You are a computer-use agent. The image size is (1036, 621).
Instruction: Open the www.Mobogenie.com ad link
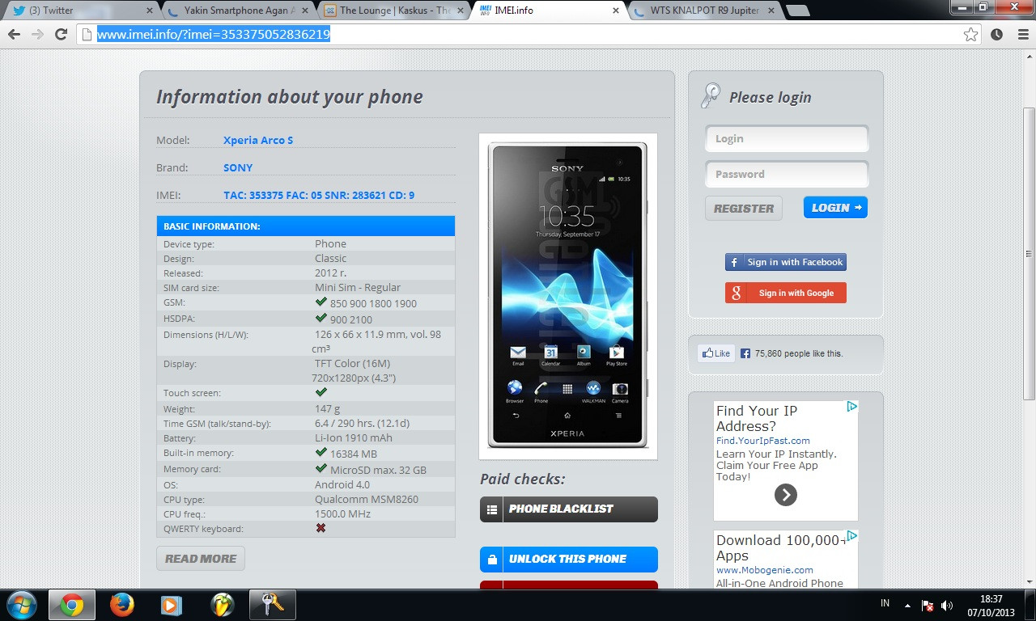(765, 570)
